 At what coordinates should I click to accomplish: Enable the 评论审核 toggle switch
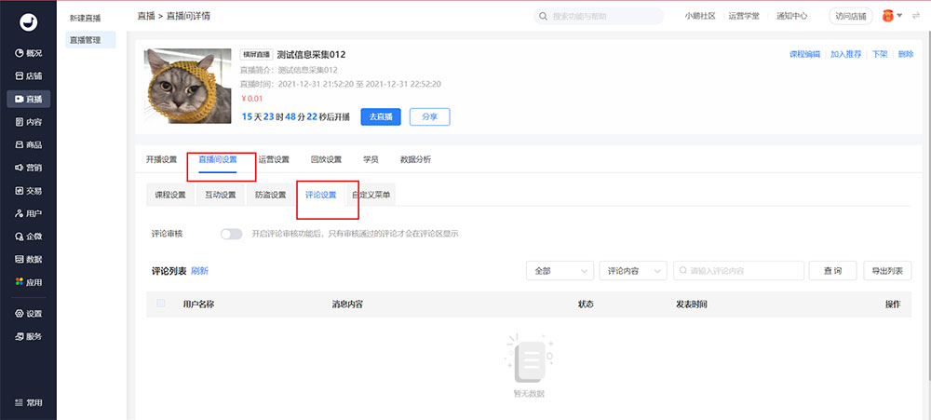coord(231,234)
